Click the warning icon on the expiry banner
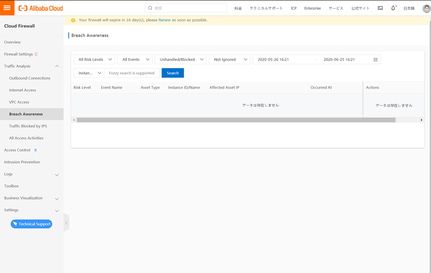 pyautogui.click(x=73, y=20)
